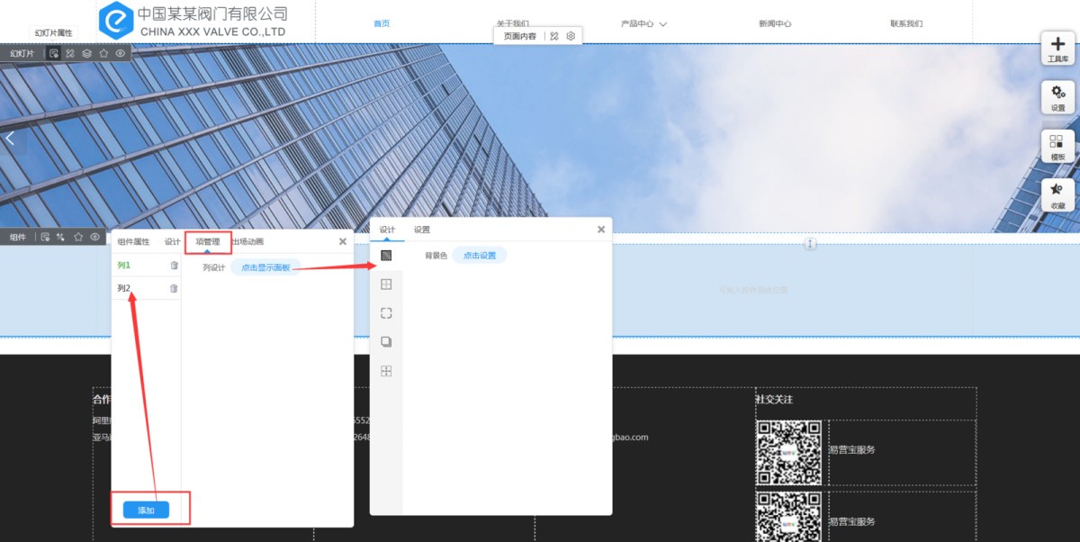Toggle the eye icon in 组件 toolbar
Screen dimensions: 1080x542
pyautogui.click(x=94, y=237)
